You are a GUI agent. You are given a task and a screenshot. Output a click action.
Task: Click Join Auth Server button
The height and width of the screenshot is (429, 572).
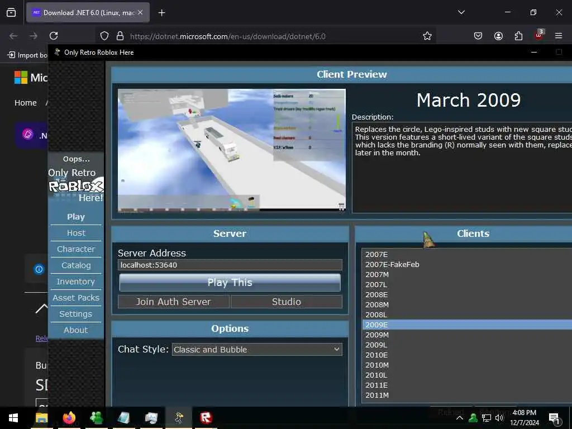coord(173,302)
